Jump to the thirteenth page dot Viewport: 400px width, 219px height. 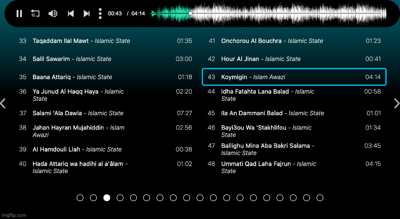point(240,198)
